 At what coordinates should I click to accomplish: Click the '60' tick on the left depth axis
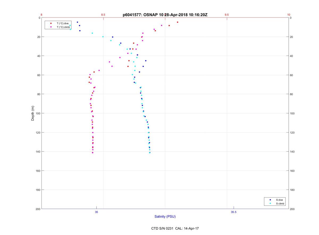point(39,75)
